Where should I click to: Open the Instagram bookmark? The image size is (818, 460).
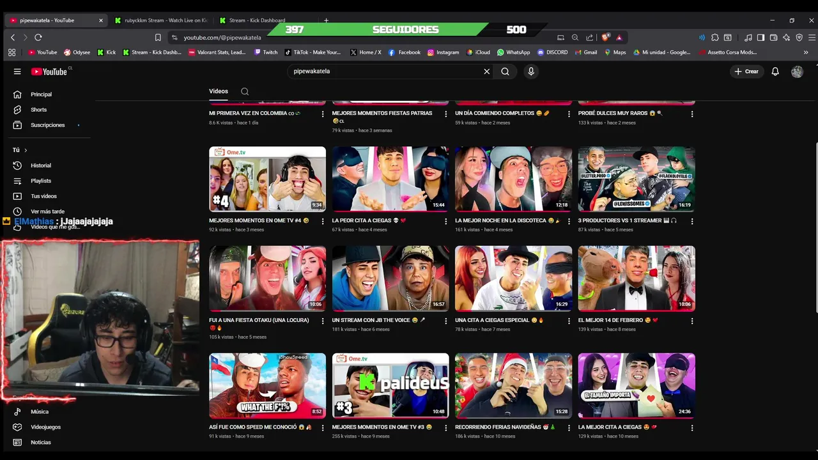click(x=444, y=52)
